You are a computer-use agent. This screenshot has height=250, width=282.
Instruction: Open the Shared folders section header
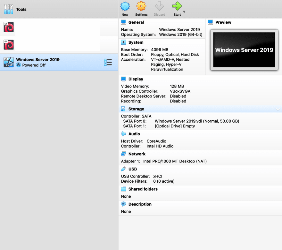[143, 189]
